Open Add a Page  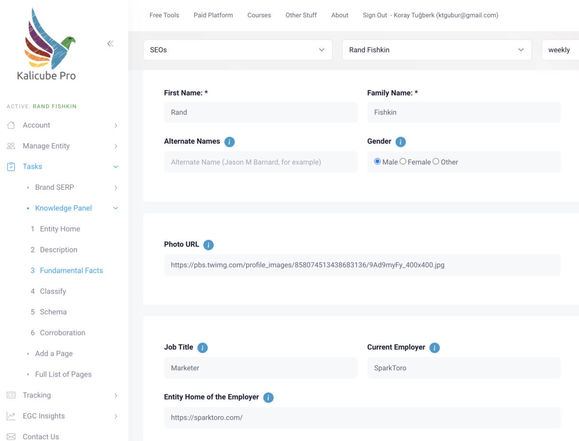pyautogui.click(x=54, y=353)
